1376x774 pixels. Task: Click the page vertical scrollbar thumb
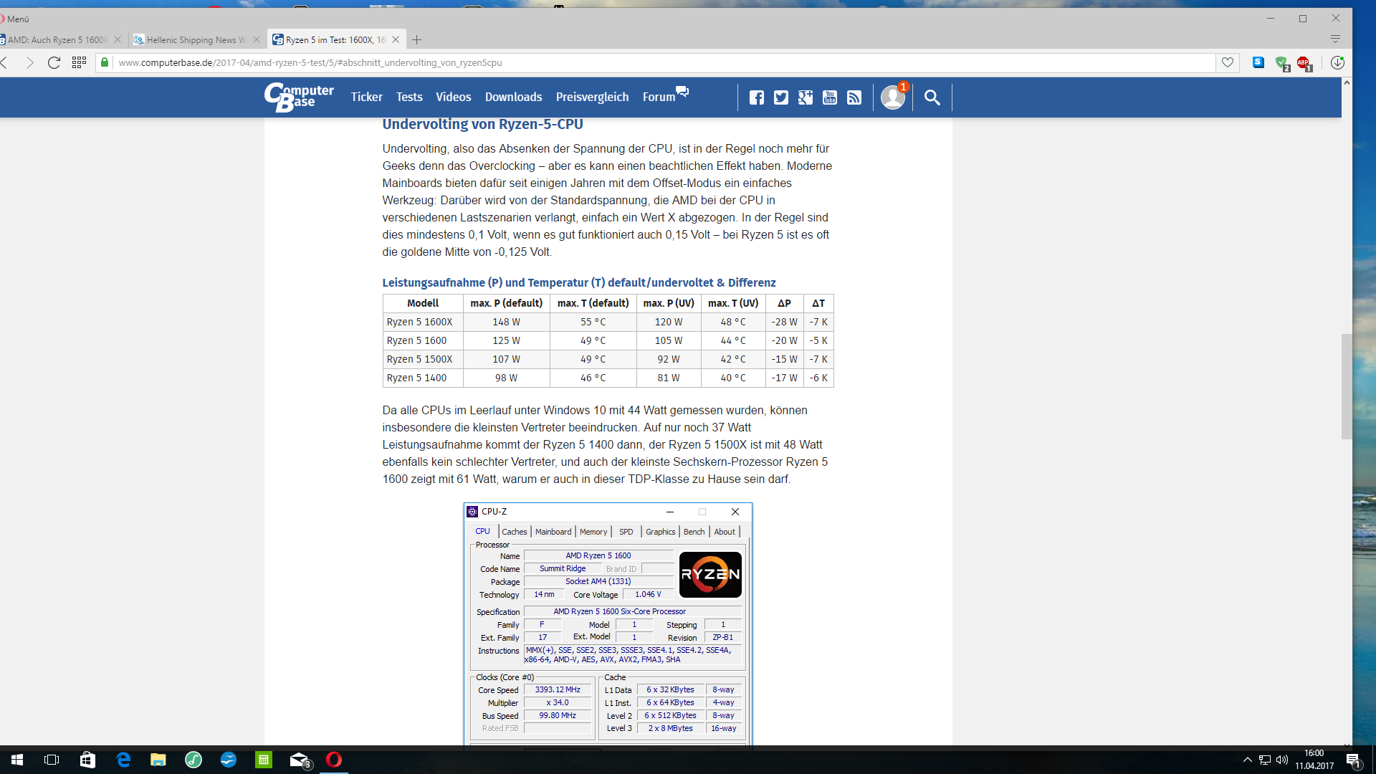coord(1347,387)
